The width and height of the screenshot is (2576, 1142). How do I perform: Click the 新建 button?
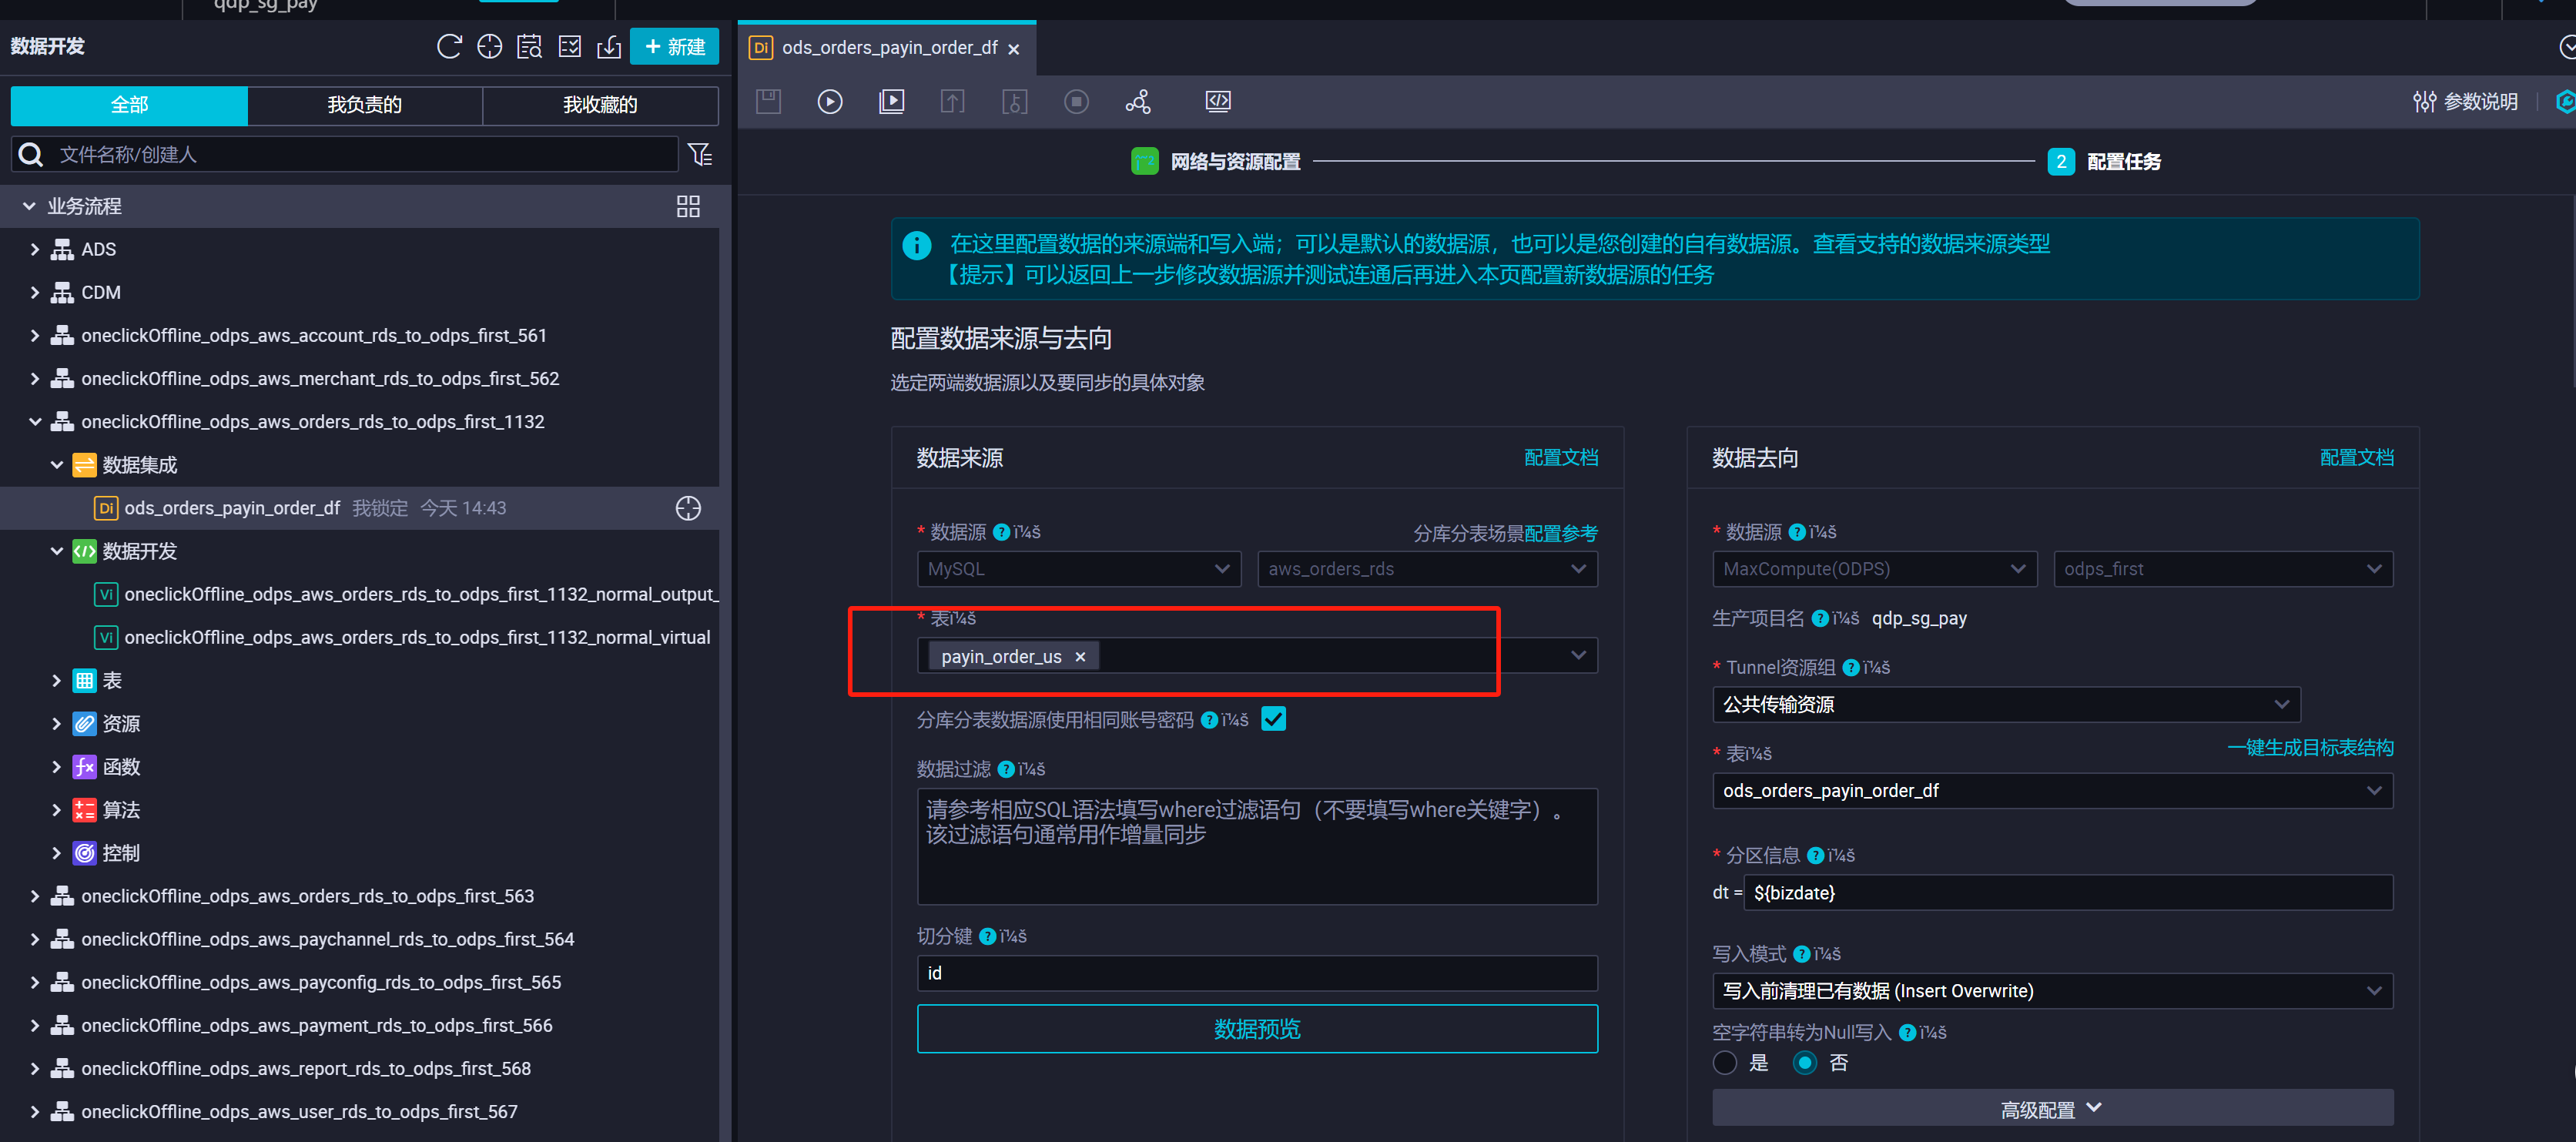(674, 47)
